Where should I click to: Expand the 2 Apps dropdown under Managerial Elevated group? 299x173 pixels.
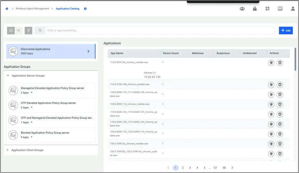click(32, 93)
